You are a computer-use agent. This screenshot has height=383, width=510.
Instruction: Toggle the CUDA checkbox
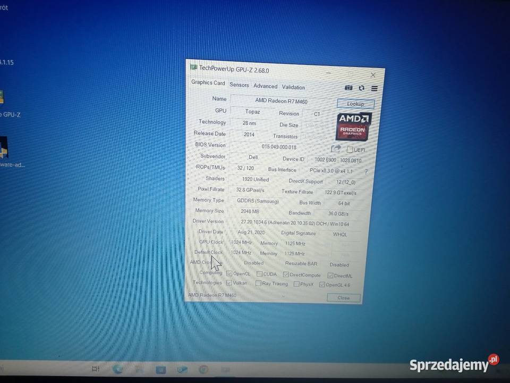coord(259,274)
